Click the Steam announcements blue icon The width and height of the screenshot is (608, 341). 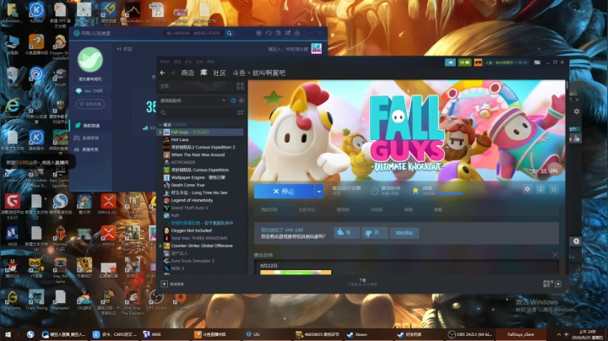450,62
